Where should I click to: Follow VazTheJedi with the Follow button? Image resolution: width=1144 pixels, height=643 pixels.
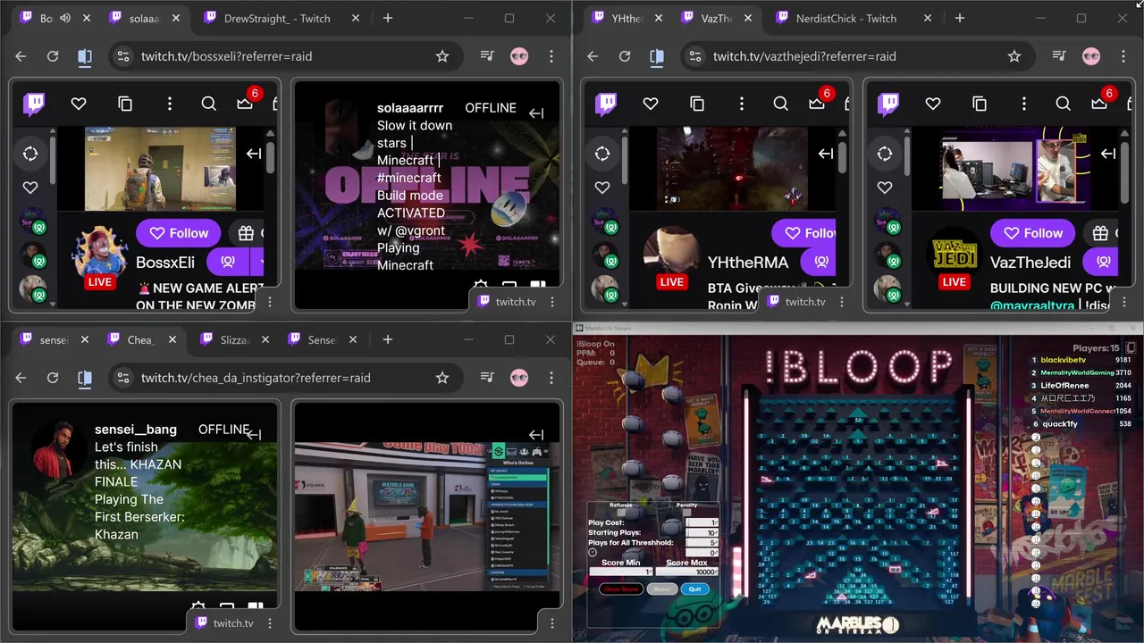click(1032, 233)
